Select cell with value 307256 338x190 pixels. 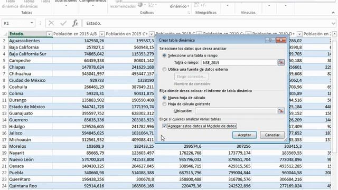(x=227, y=146)
